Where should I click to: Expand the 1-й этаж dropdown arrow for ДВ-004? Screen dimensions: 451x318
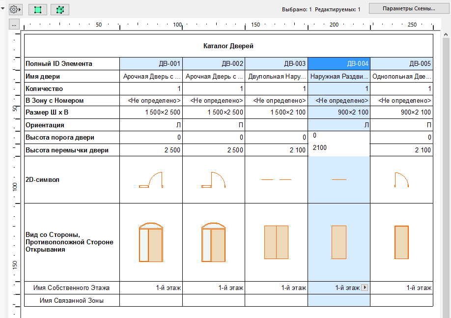[x=364, y=288]
